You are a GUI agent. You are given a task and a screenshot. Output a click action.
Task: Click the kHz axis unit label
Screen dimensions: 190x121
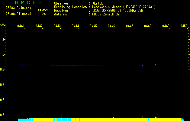pyautogui.click(x=3, y=25)
